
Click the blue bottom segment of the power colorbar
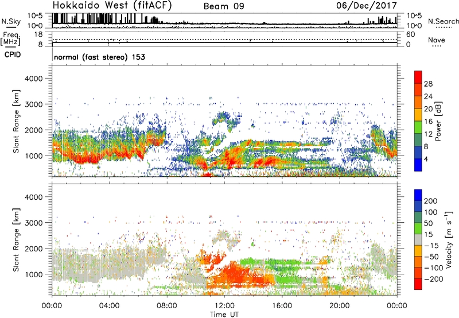[418, 165]
